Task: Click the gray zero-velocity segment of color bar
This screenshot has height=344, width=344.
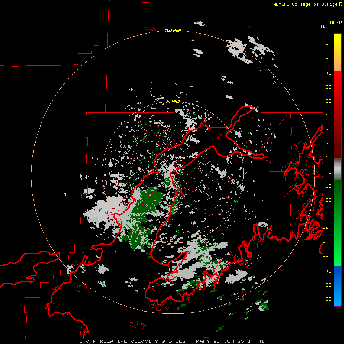Action: point(338,169)
